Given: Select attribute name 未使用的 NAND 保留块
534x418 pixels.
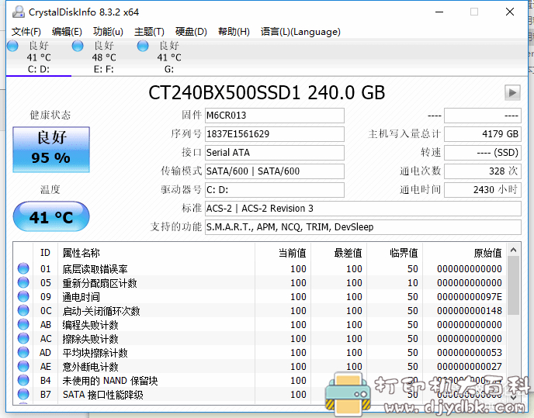Looking at the screenshot, I should [x=110, y=381].
